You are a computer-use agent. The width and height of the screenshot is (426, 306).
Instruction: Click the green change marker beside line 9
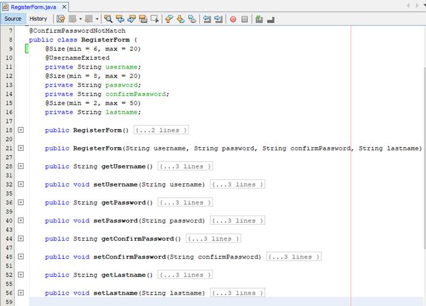[27, 49]
